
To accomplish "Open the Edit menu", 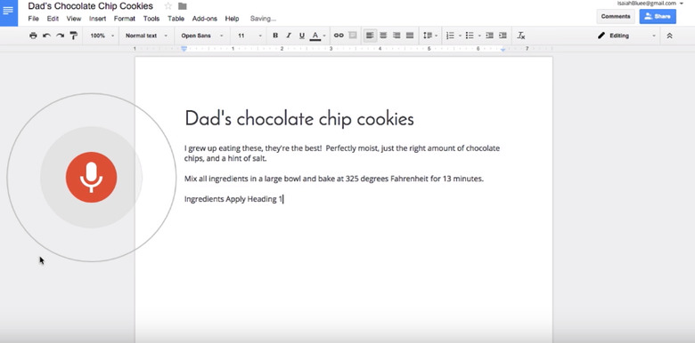I will 53,19.
